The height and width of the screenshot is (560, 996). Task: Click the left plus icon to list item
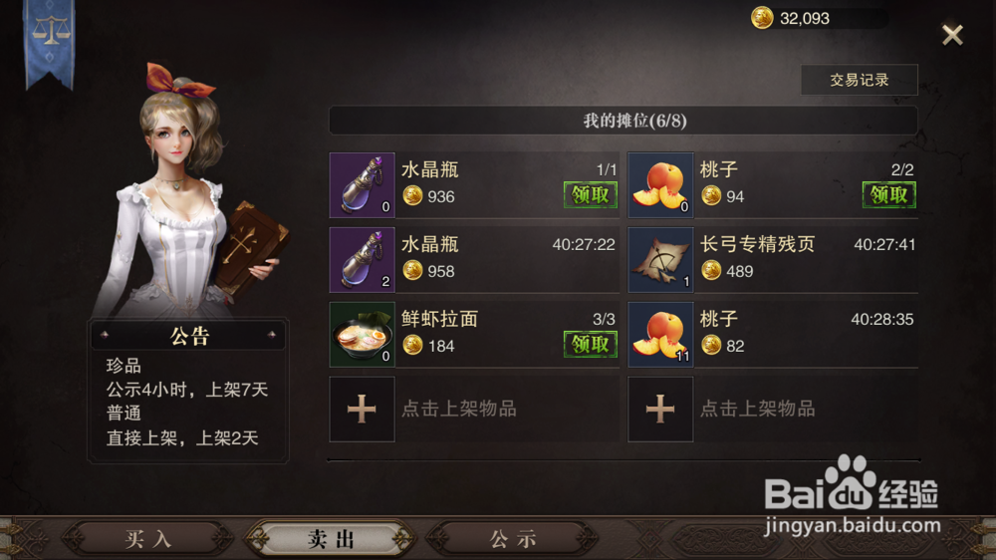[363, 409]
